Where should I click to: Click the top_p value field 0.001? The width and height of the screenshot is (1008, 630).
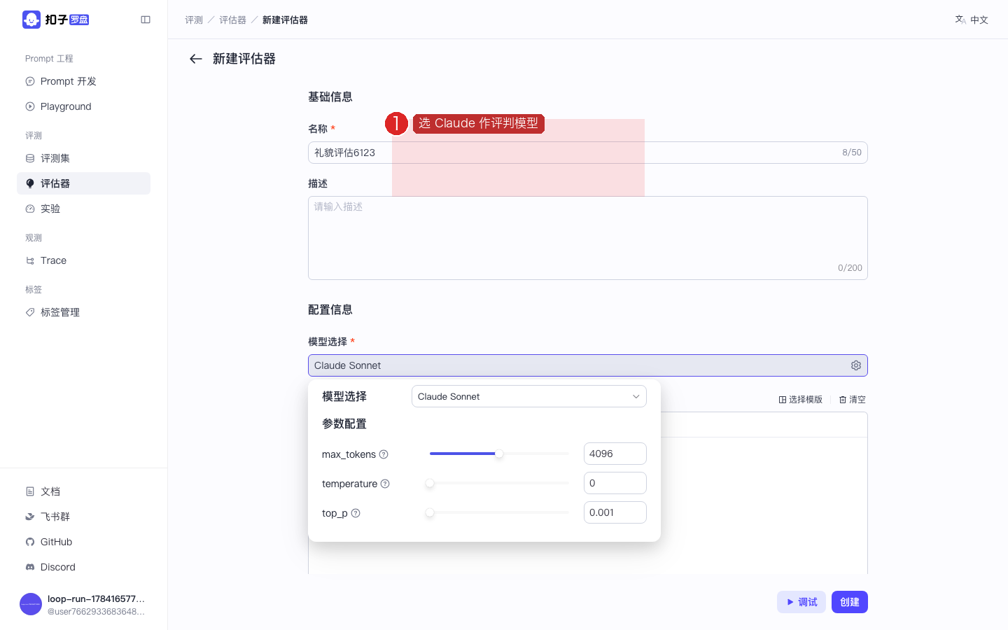pos(615,512)
